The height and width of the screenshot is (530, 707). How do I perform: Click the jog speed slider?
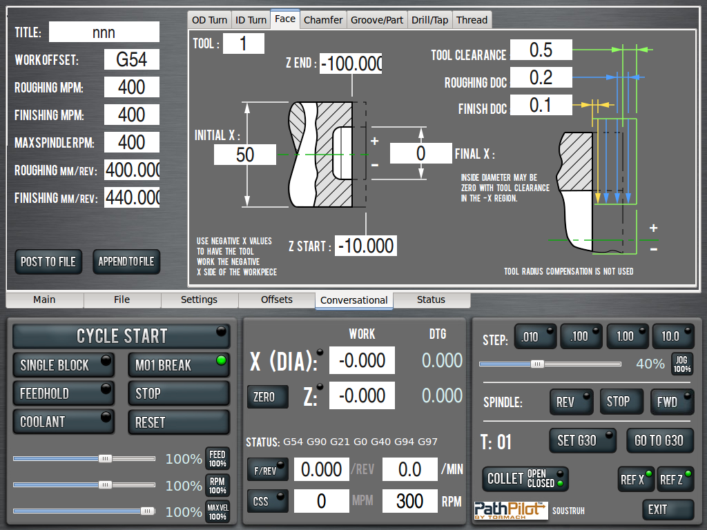537,364
